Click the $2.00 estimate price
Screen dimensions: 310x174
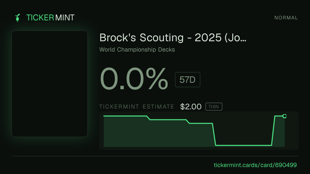191,107
